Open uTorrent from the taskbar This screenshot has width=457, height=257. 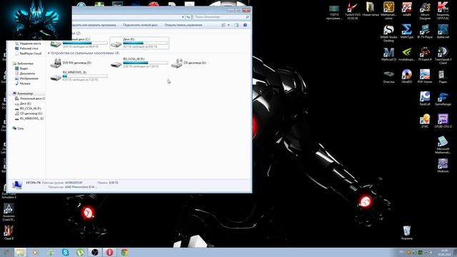coord(80,252)
